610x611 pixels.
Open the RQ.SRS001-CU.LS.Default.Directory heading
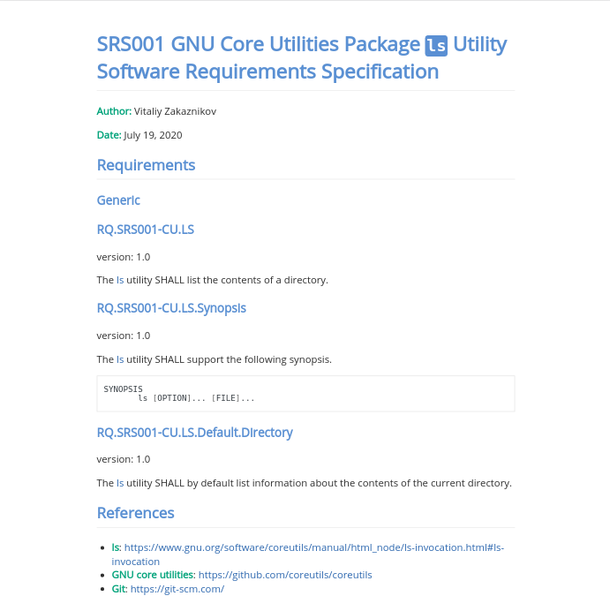click(x=194, y=433)
